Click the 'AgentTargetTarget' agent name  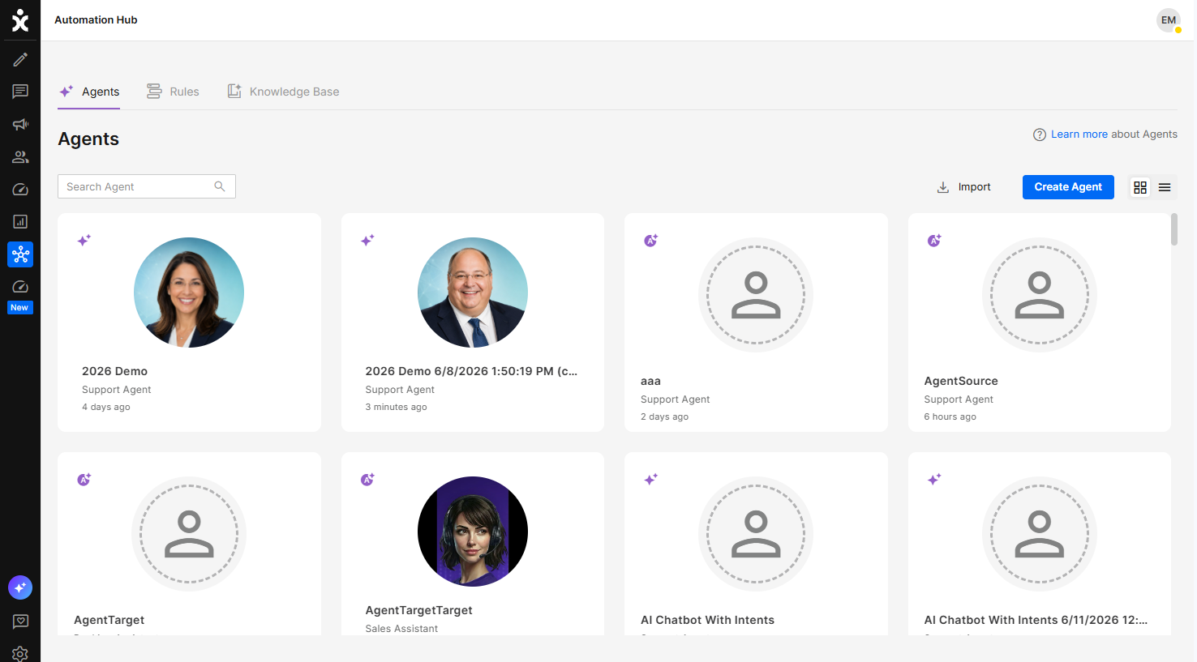[x=418, y=610]
